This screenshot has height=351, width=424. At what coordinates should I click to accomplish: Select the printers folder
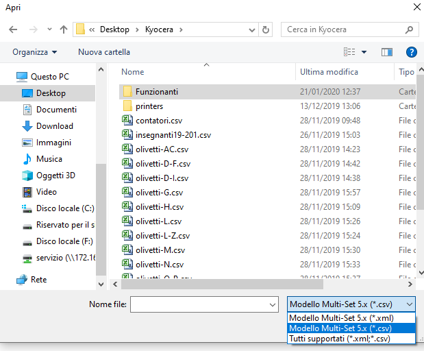(x=149, y=106)
